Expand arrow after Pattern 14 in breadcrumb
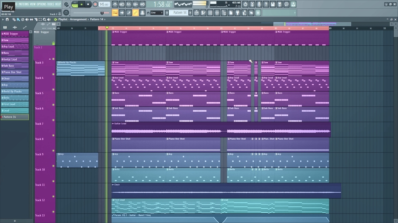The image size is (398, 223). (x=105, y=19)
